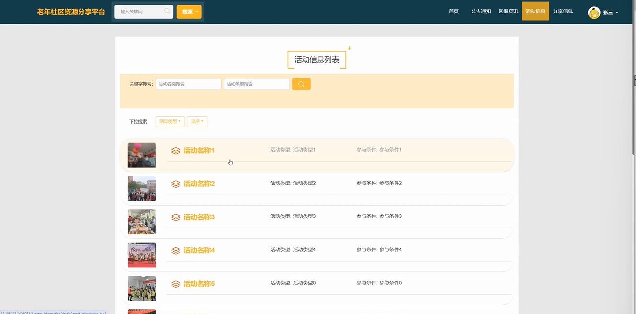This screenshot has height=314, width=636.
Task: Select the 活动信息 nav tab
Action: (x=535, y=11)
